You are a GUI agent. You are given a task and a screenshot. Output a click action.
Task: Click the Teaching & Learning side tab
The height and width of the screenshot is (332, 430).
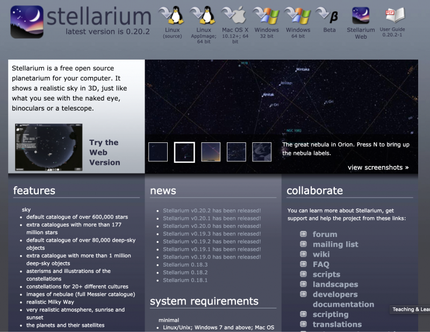point(410,309)
